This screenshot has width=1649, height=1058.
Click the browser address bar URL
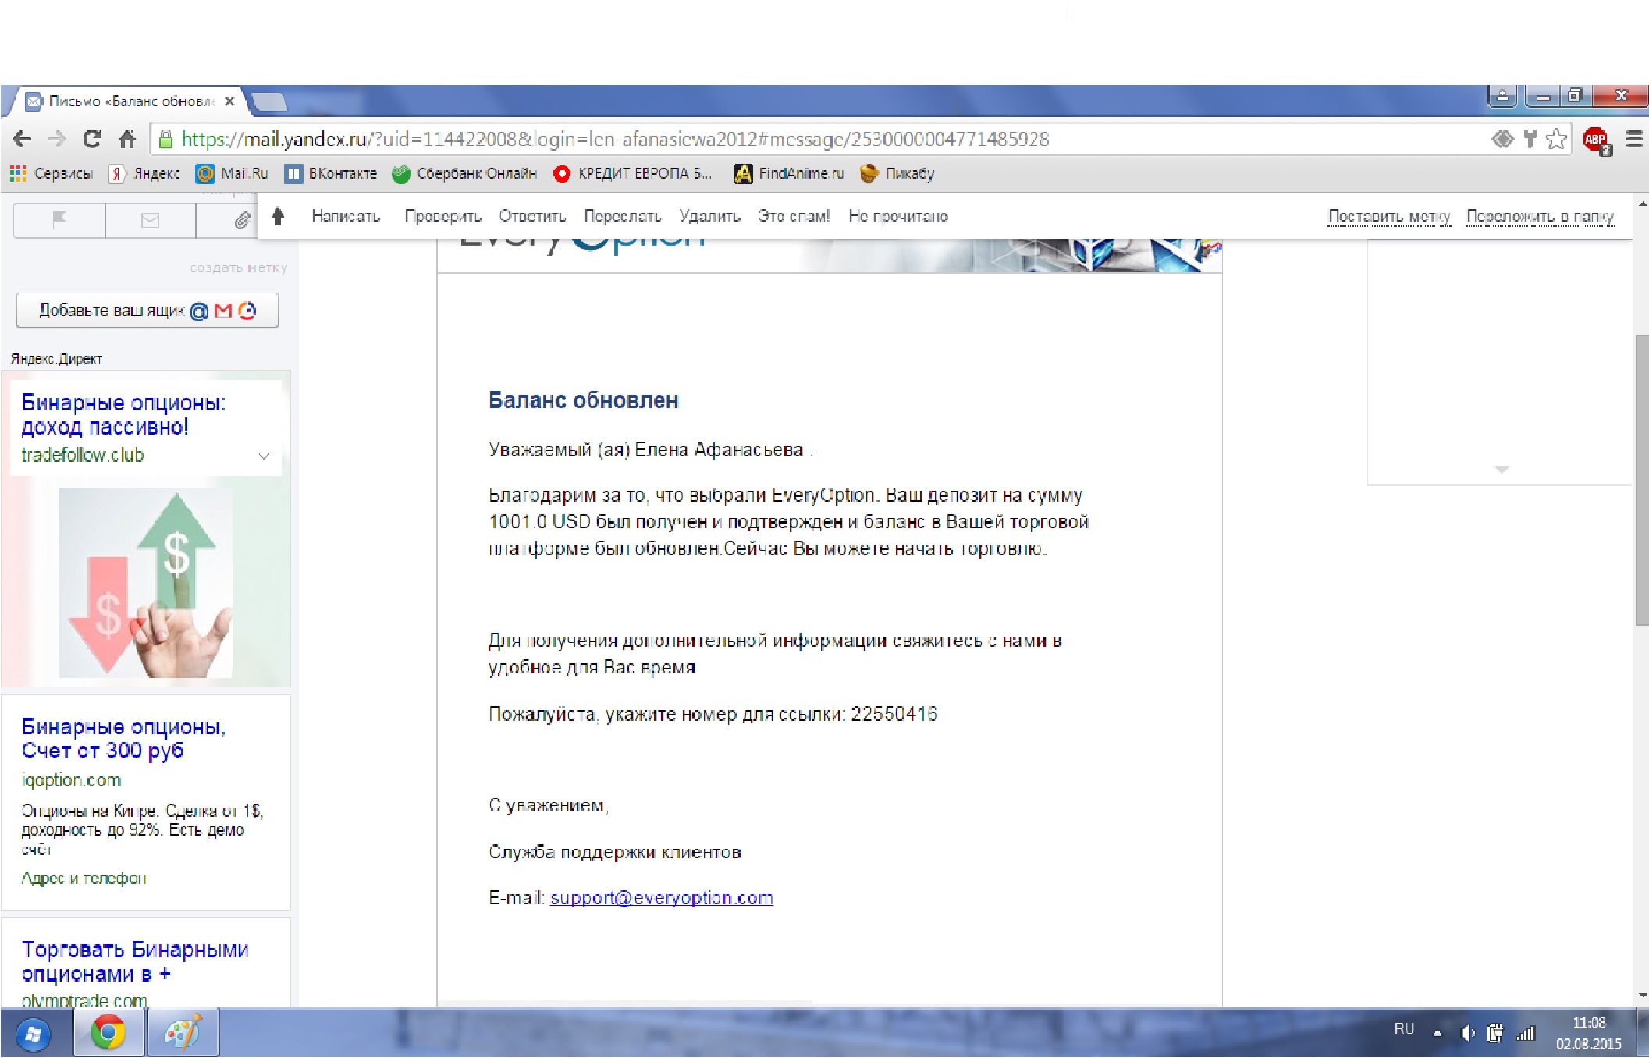[x=615, y=139]
